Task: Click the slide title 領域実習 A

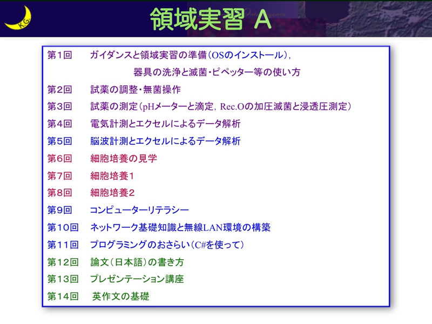Action: click(210, 19)
